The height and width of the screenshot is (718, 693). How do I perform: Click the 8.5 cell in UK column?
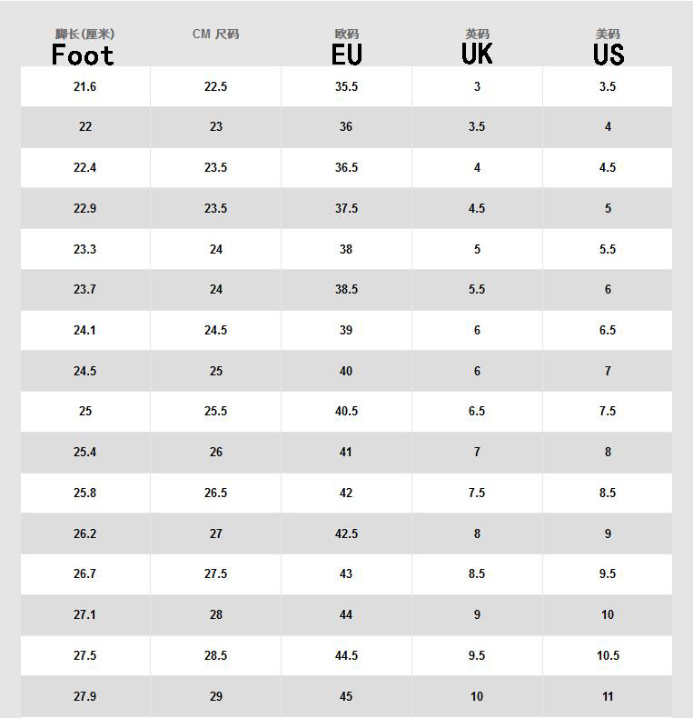477,573
